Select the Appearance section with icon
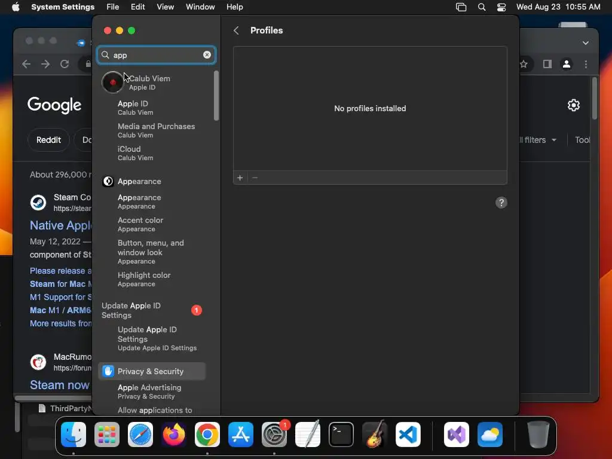 [x=152, y=182]
